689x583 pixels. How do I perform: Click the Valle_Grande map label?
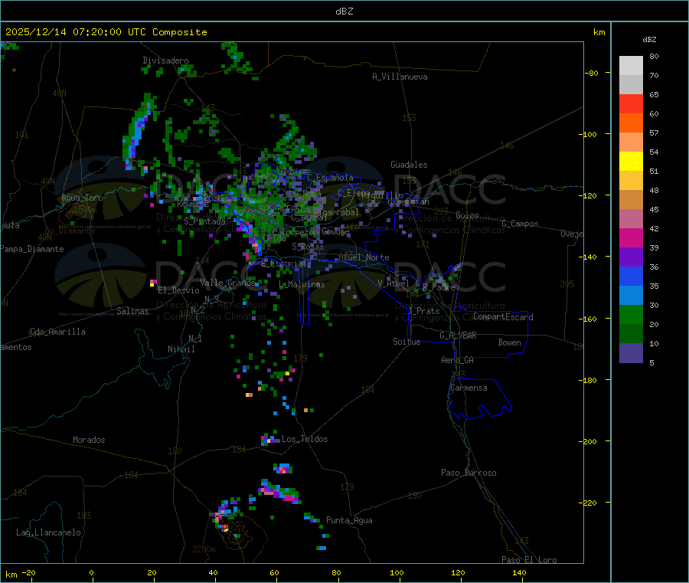(227, 283)
